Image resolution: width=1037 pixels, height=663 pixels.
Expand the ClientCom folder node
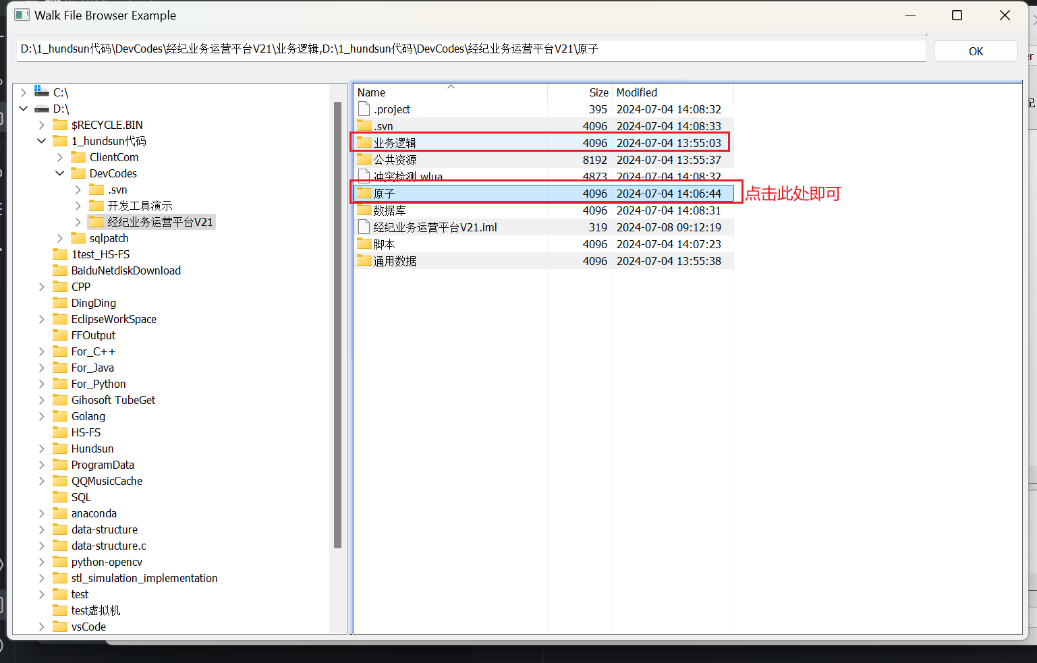coord(60,157)
